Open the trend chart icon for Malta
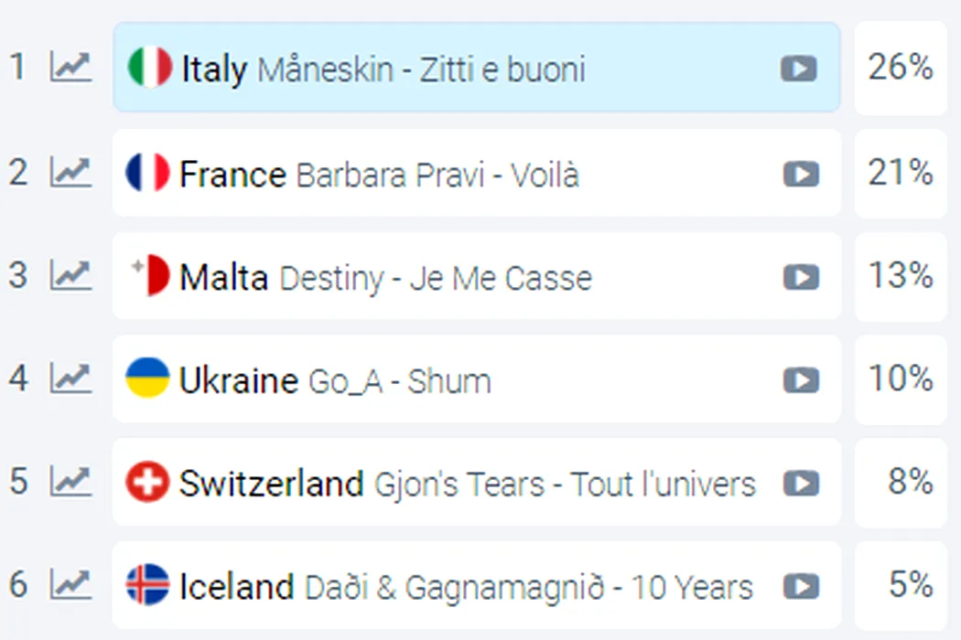961x640 pixels. tap(71, 275)
